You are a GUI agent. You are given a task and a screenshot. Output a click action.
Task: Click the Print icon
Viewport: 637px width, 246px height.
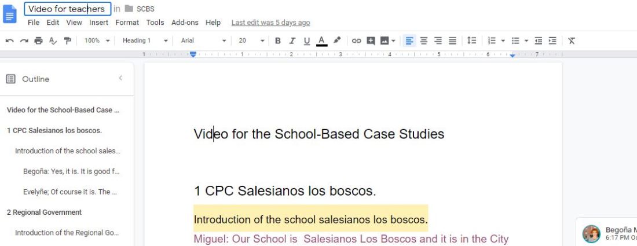click(38, 41)
